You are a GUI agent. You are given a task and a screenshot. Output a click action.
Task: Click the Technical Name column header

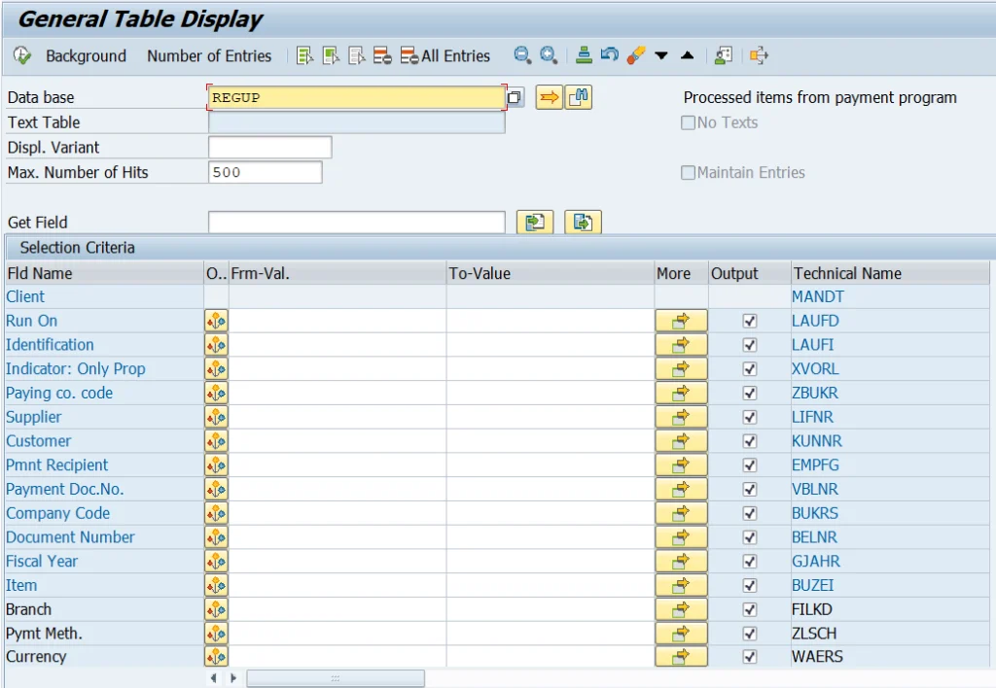click(890, 274)
